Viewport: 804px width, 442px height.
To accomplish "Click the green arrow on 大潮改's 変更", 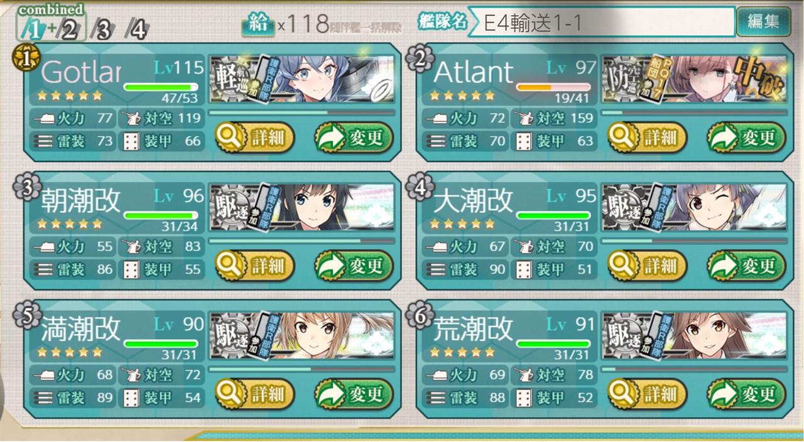I will [x=722, y=266].
